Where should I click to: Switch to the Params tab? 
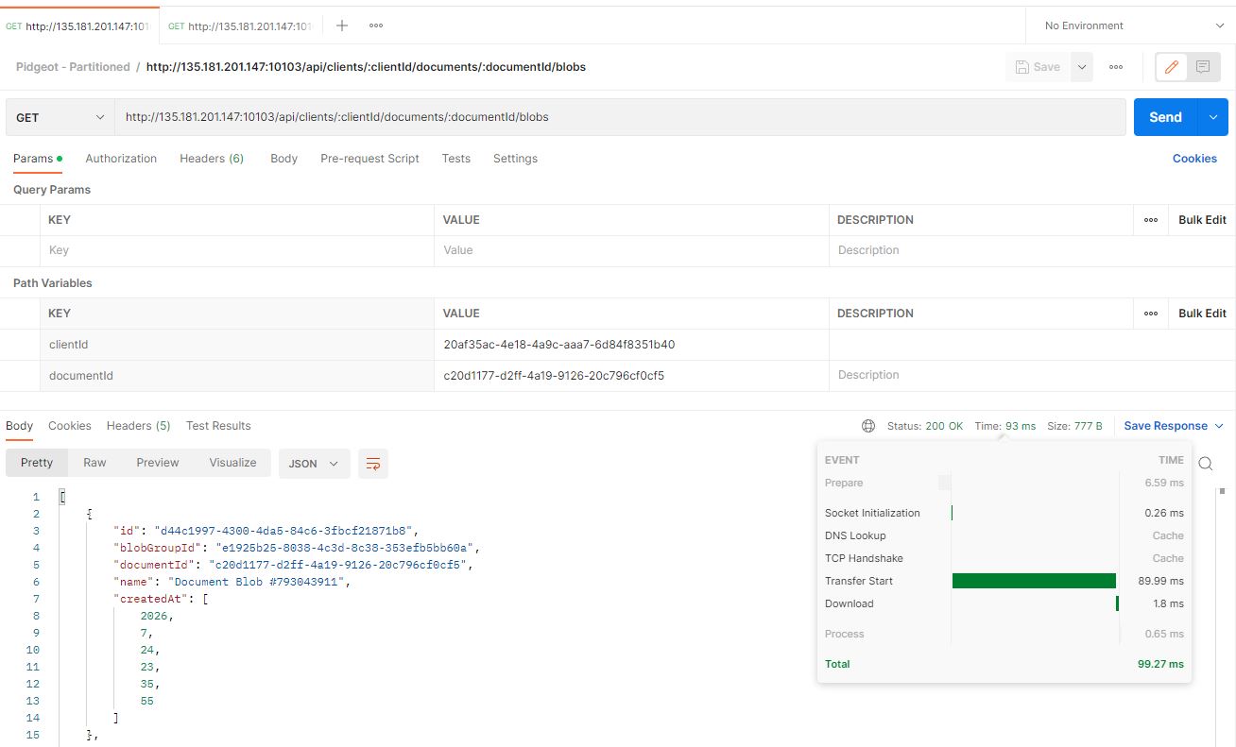pyautogui.click(x=38, y=159)
